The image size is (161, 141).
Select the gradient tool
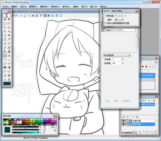click(9, 67)
